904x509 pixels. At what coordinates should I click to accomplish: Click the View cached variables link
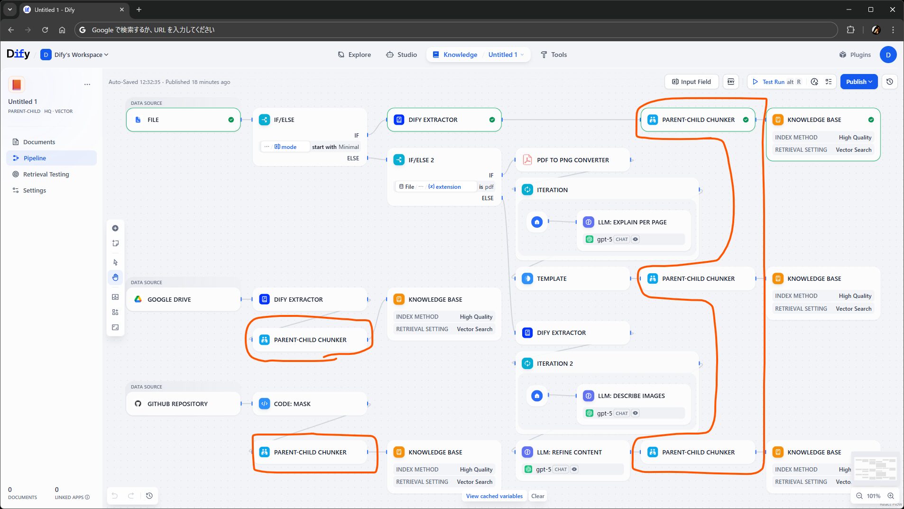494,496
